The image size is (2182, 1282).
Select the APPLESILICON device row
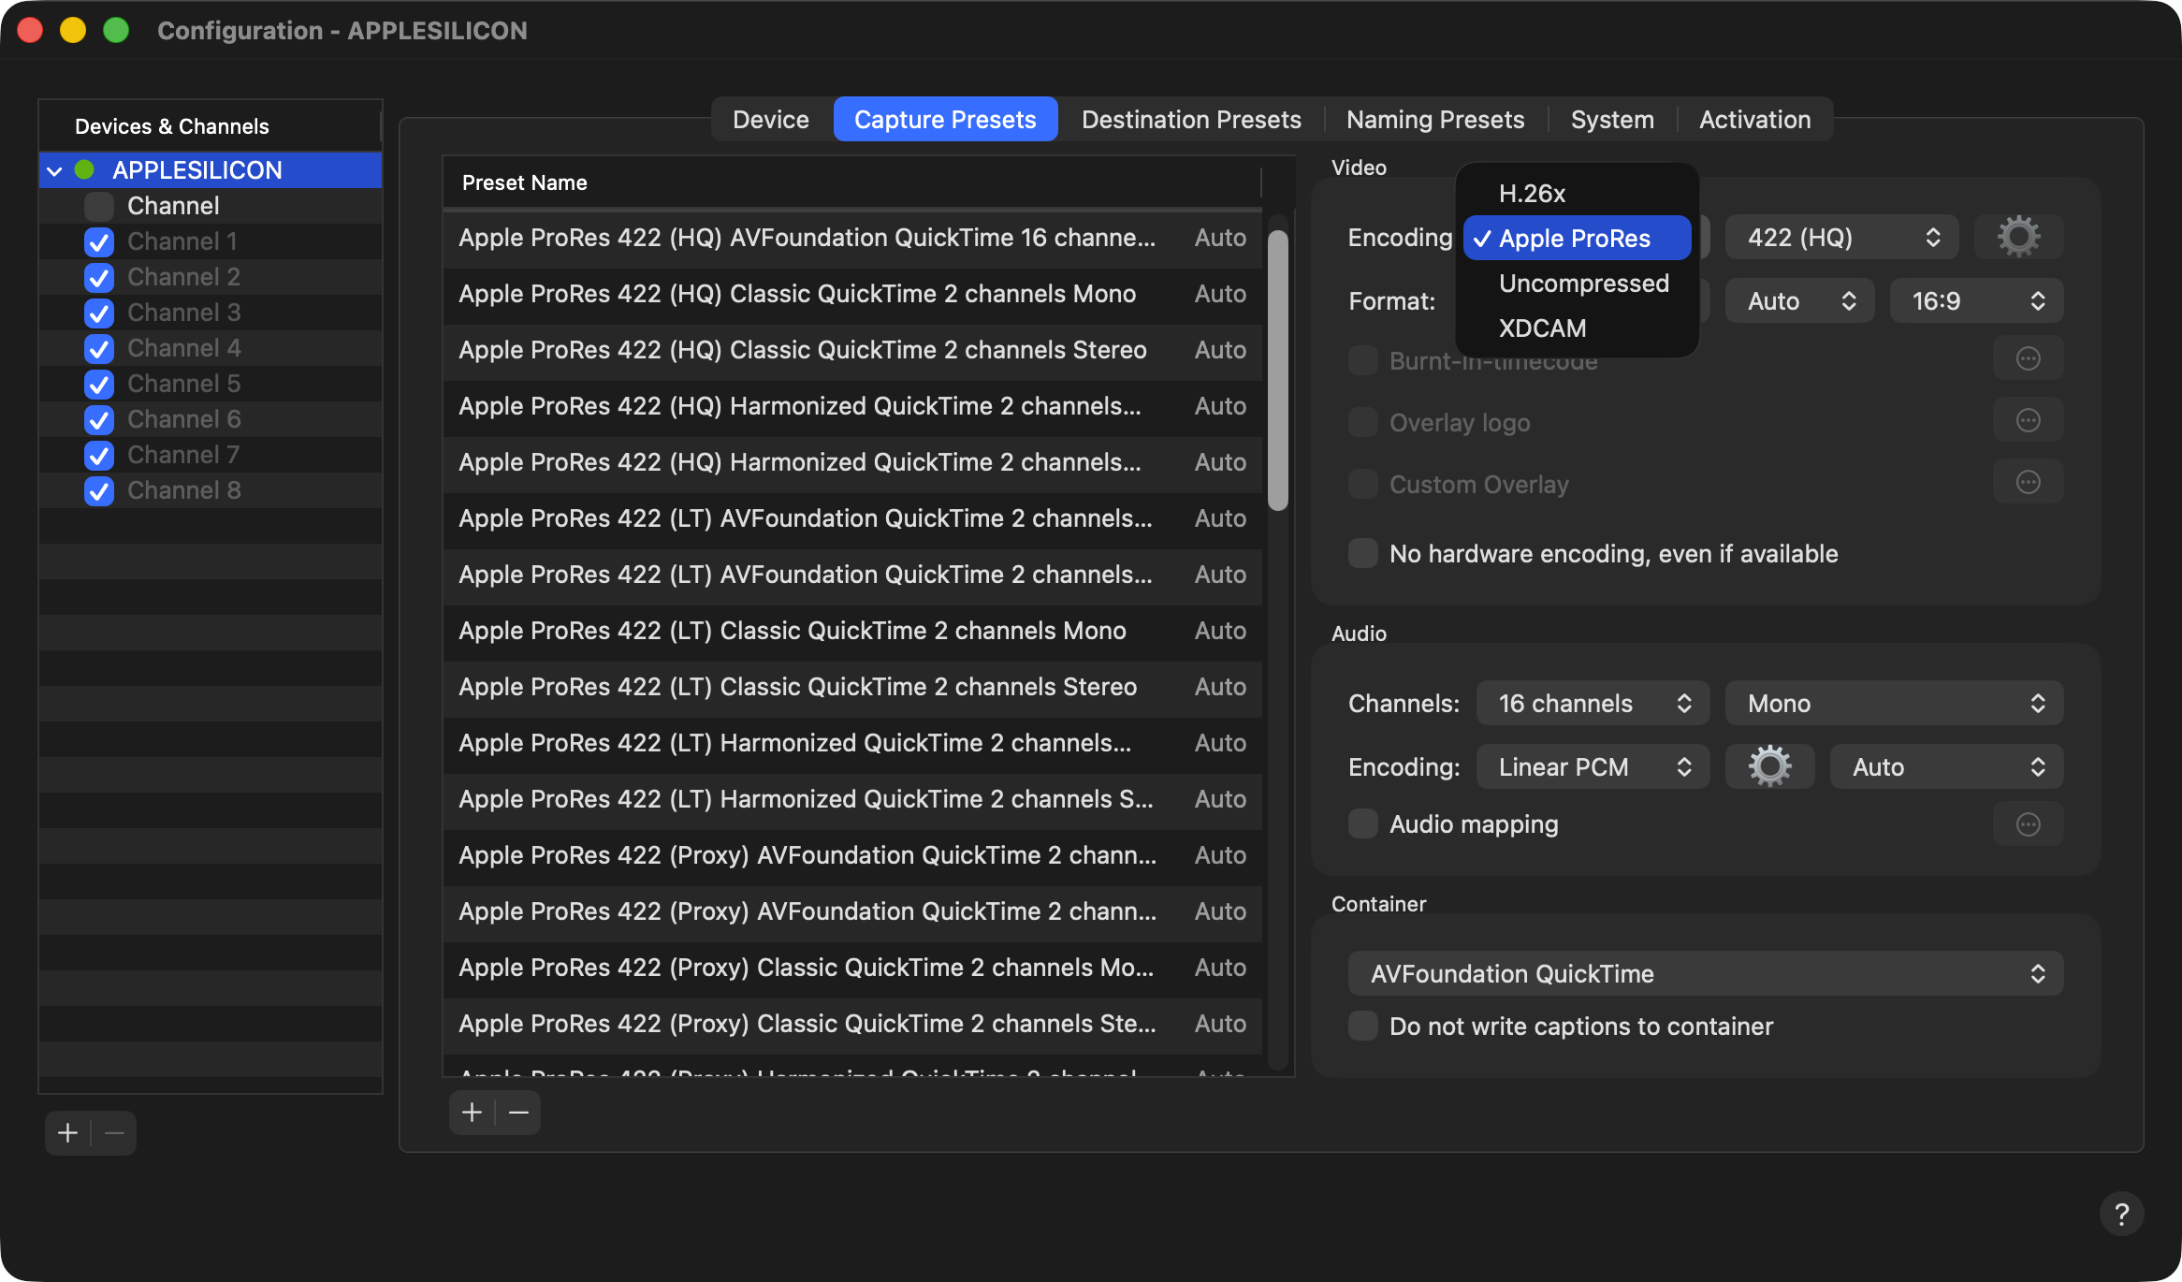click(211, 170)
